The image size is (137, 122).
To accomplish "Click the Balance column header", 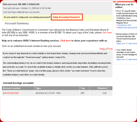I will 99,88.
